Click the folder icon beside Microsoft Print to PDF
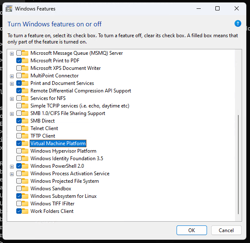250x243 pixels. point(25,61)
